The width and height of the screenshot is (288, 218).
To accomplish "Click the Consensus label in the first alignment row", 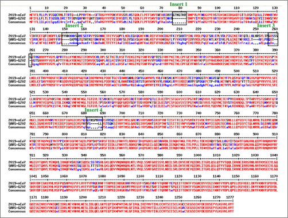I will [x=17, y=22].
